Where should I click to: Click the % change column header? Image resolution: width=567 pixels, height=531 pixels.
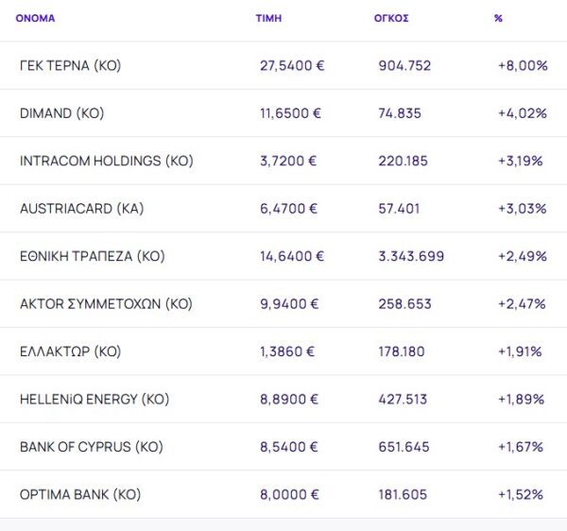498,18
